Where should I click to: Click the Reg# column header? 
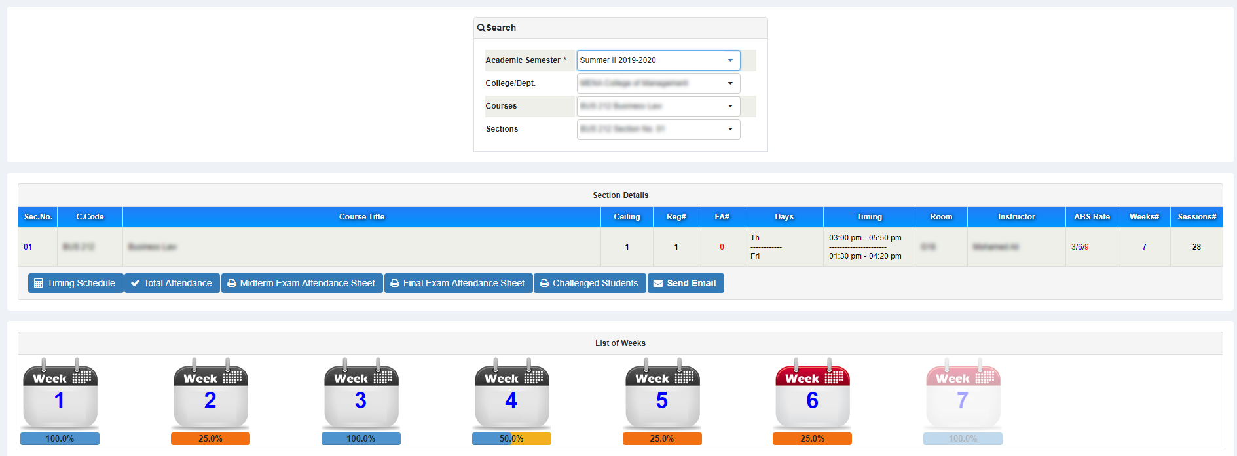(676, 217)
